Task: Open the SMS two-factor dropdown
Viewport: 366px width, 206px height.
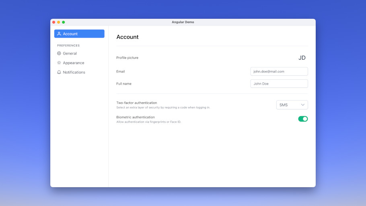Action: [292, 105]
